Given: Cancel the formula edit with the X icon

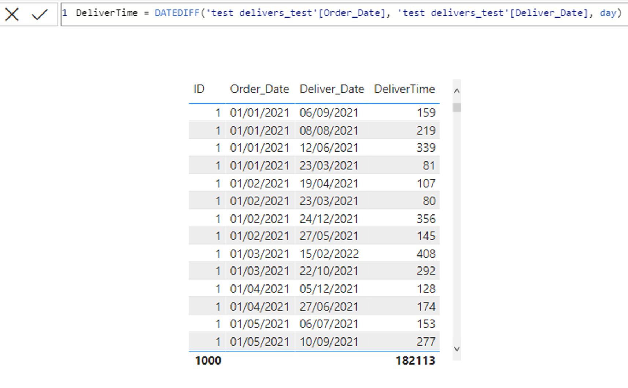Looking at the screenshot, I should [x=12, y=15].
